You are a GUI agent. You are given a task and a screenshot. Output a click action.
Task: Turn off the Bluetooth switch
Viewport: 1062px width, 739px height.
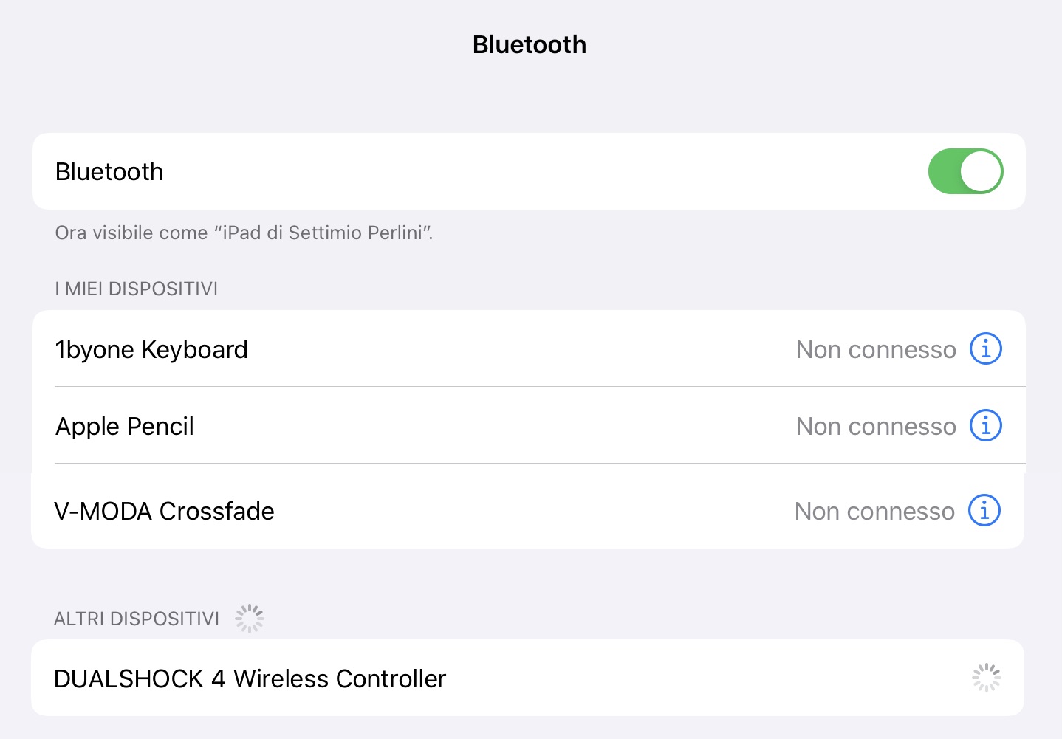click(x=965, y=171)
